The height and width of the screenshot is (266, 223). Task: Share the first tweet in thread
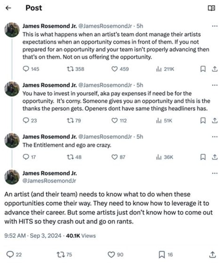coord(214,69)
